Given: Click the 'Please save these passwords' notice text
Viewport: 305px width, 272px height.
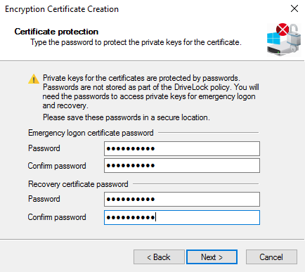Looking at the screenshot, I should point(126,117).
